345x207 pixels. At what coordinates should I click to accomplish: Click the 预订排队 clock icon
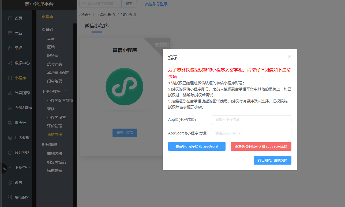click(10, 153)
